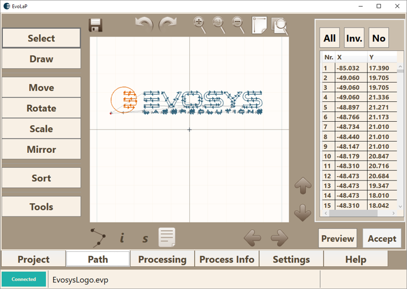Select the Rotate tool in sidebar

(41, 109)
